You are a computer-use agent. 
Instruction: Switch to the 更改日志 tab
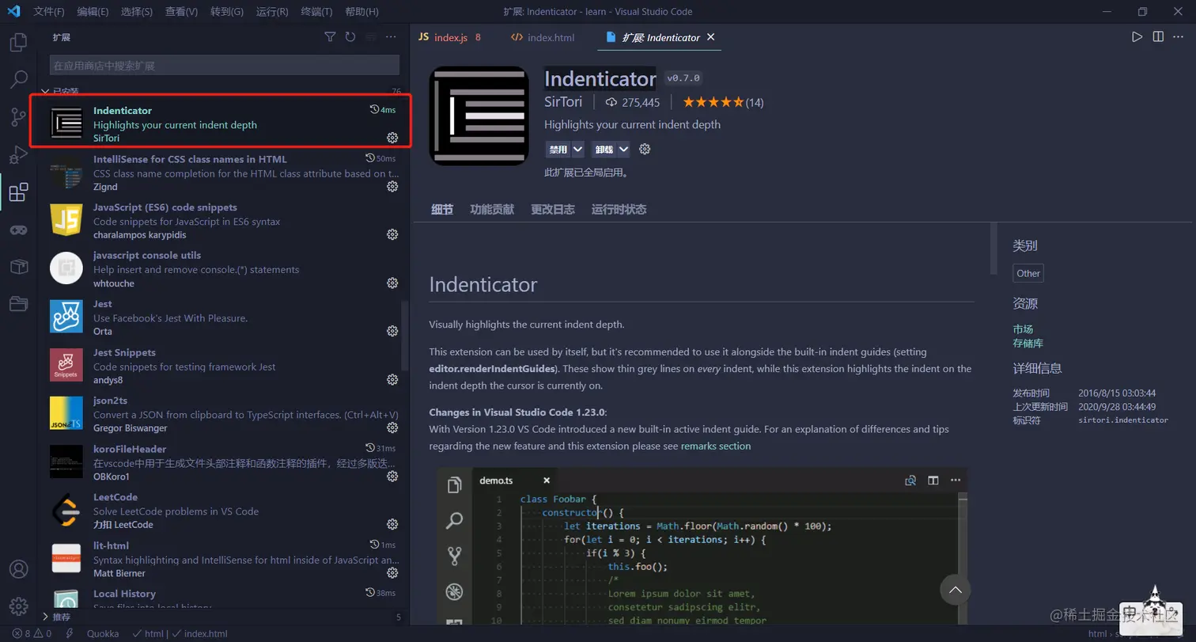pyautogui.click(x=552, y=209)
